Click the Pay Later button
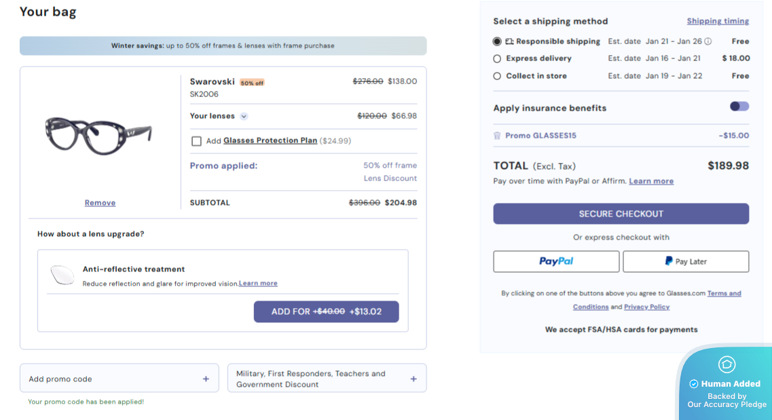 686,261
